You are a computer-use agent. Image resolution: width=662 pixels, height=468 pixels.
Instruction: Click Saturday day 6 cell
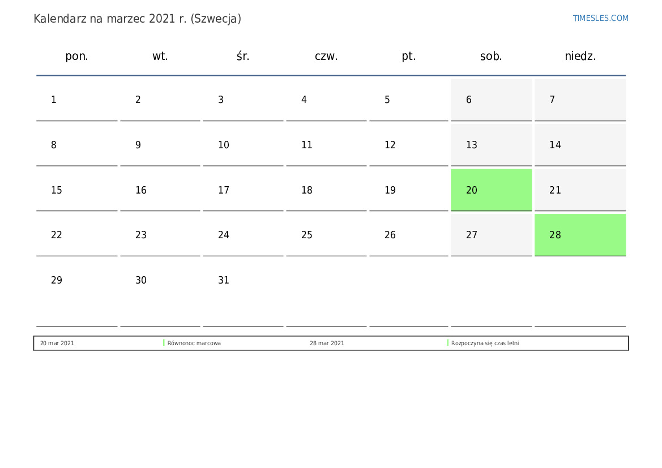click(x=491, y=100)
